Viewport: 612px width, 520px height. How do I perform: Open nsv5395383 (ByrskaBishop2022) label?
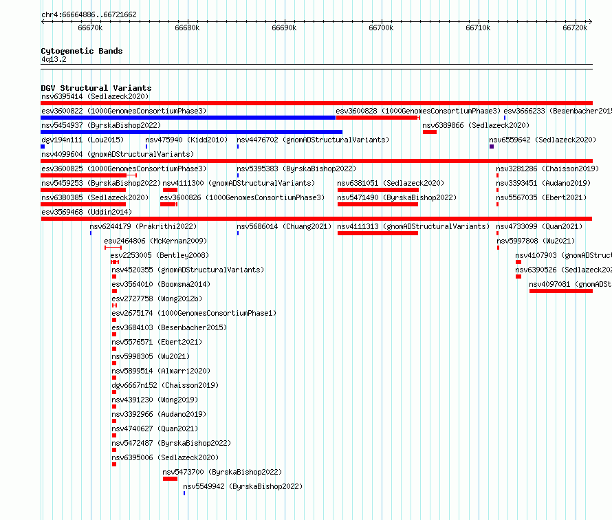(296, 169)
